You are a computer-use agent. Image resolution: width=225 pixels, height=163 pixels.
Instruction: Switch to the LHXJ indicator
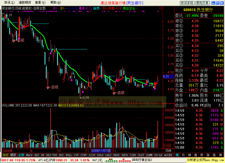108,155
